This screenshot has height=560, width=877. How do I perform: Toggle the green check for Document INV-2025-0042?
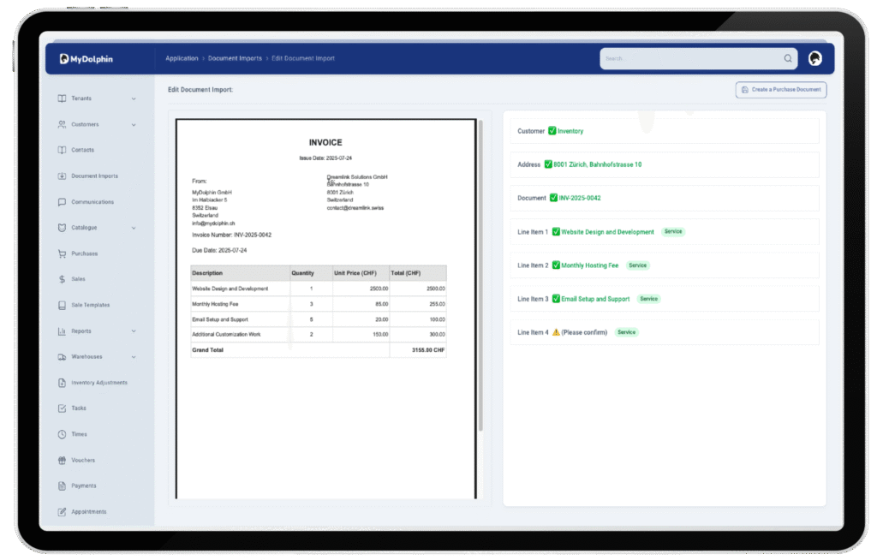point(553,198)
